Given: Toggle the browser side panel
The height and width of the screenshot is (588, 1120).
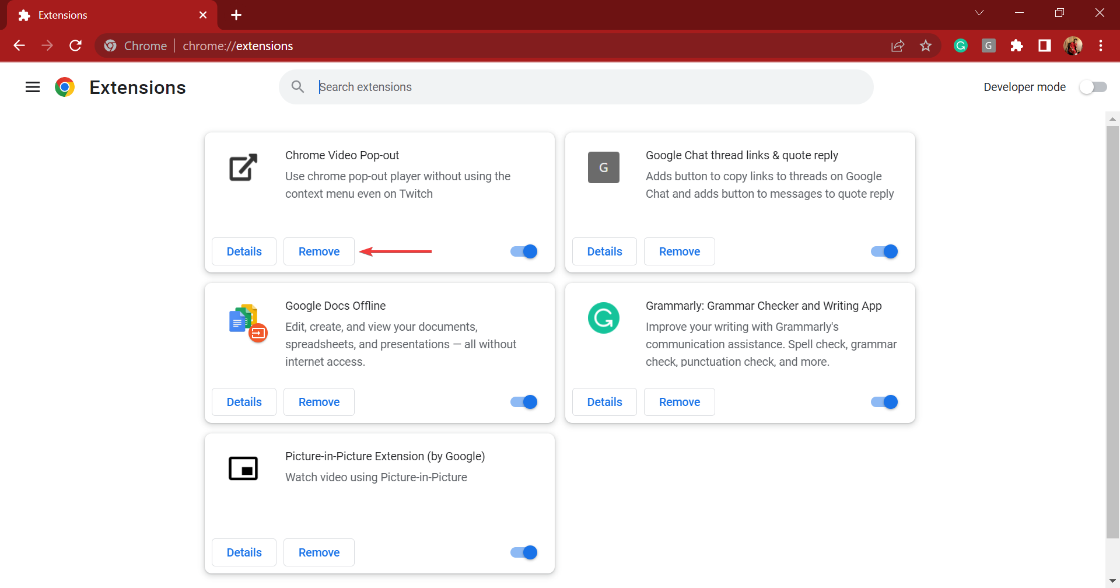Looking at the screenshot, I should pyautogui.click(x=1045, y=45).
